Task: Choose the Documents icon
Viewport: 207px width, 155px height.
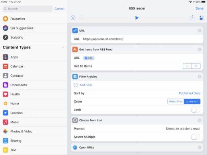Action: coord(6,85)
